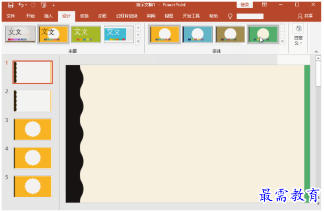Viewport: 324px width, 212px height.
Task: Start slideshow from beginning icon
Action: (x=44, y=5)
